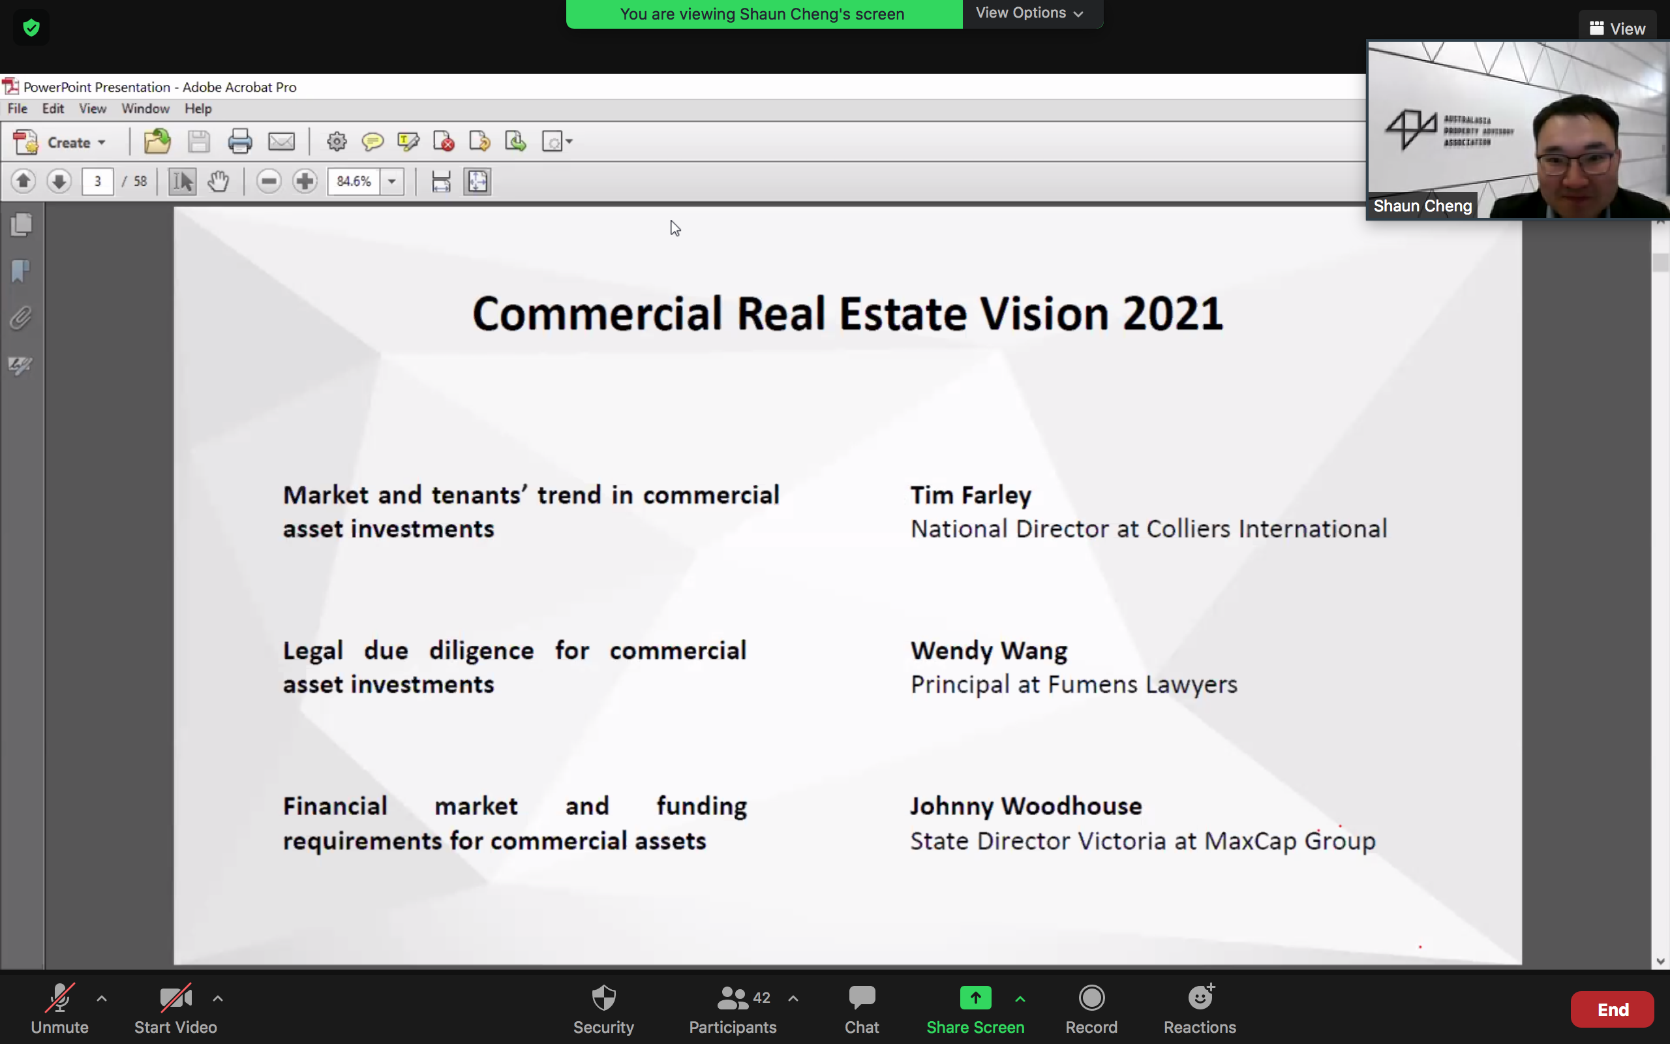
Task: Expand share screen options arrow
Action: point(1020,998)
